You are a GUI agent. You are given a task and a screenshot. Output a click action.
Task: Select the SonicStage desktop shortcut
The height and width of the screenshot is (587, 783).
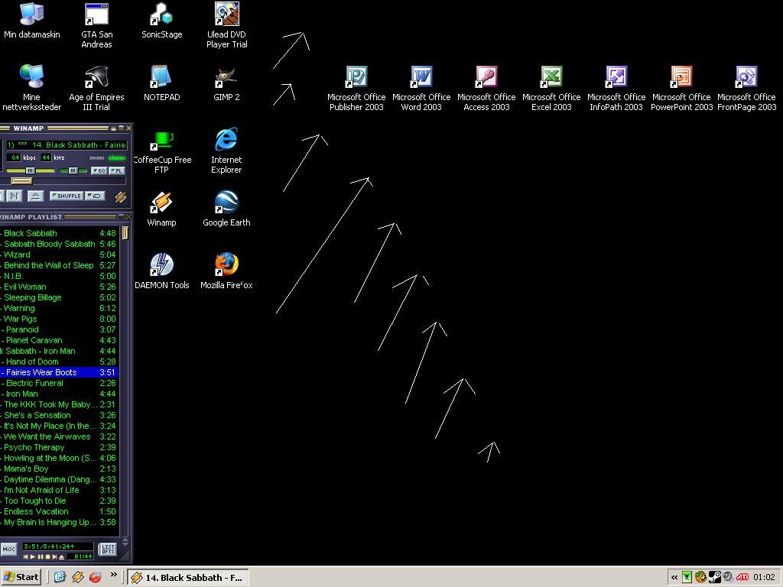point(161,15)
